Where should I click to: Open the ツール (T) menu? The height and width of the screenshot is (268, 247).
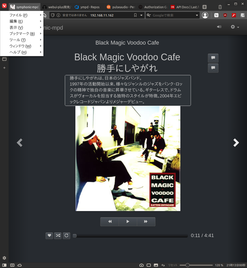coord(22,40)
